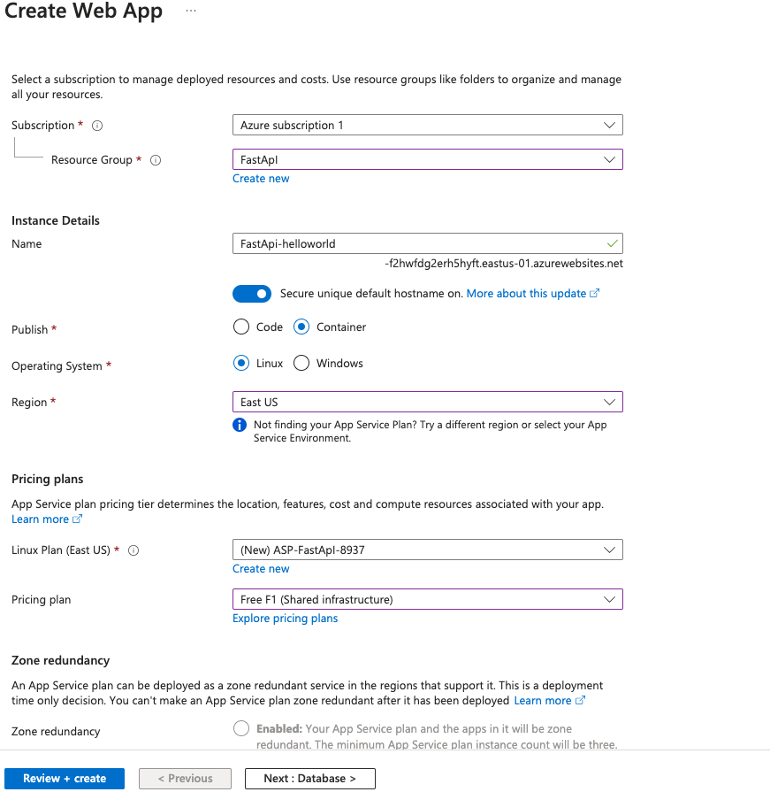Show Linux Plan info tooltip icon
The width and height of the screenshot is (770, 792).
133,550
